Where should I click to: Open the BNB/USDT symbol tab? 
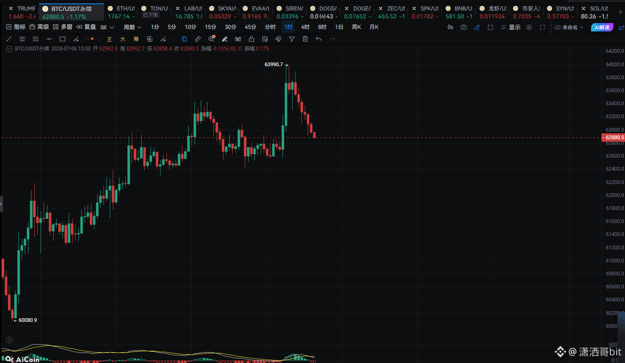[x=459, y=12]
